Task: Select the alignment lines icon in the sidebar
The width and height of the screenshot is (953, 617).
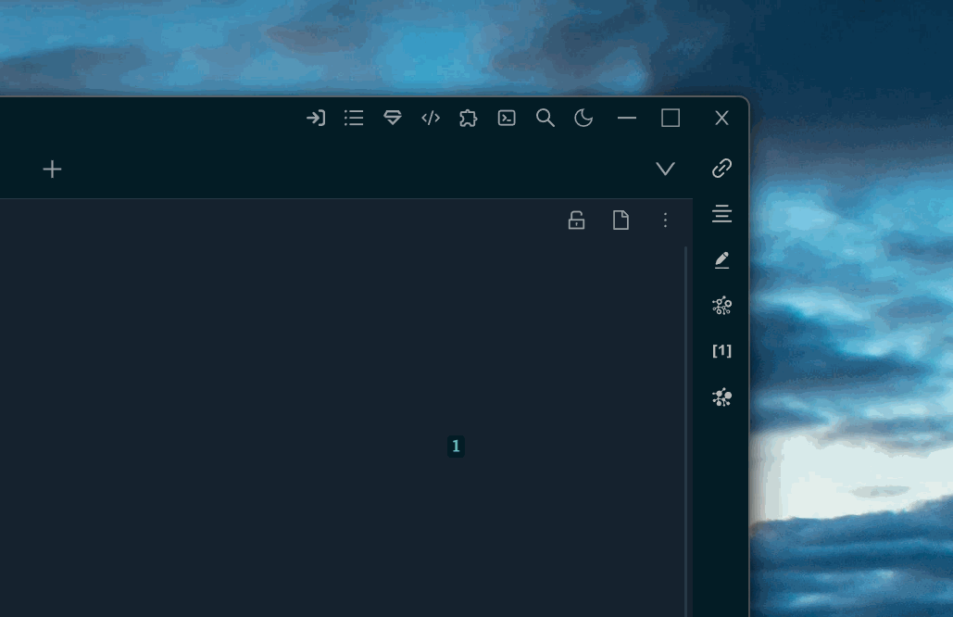Action: tap(721, 214)
